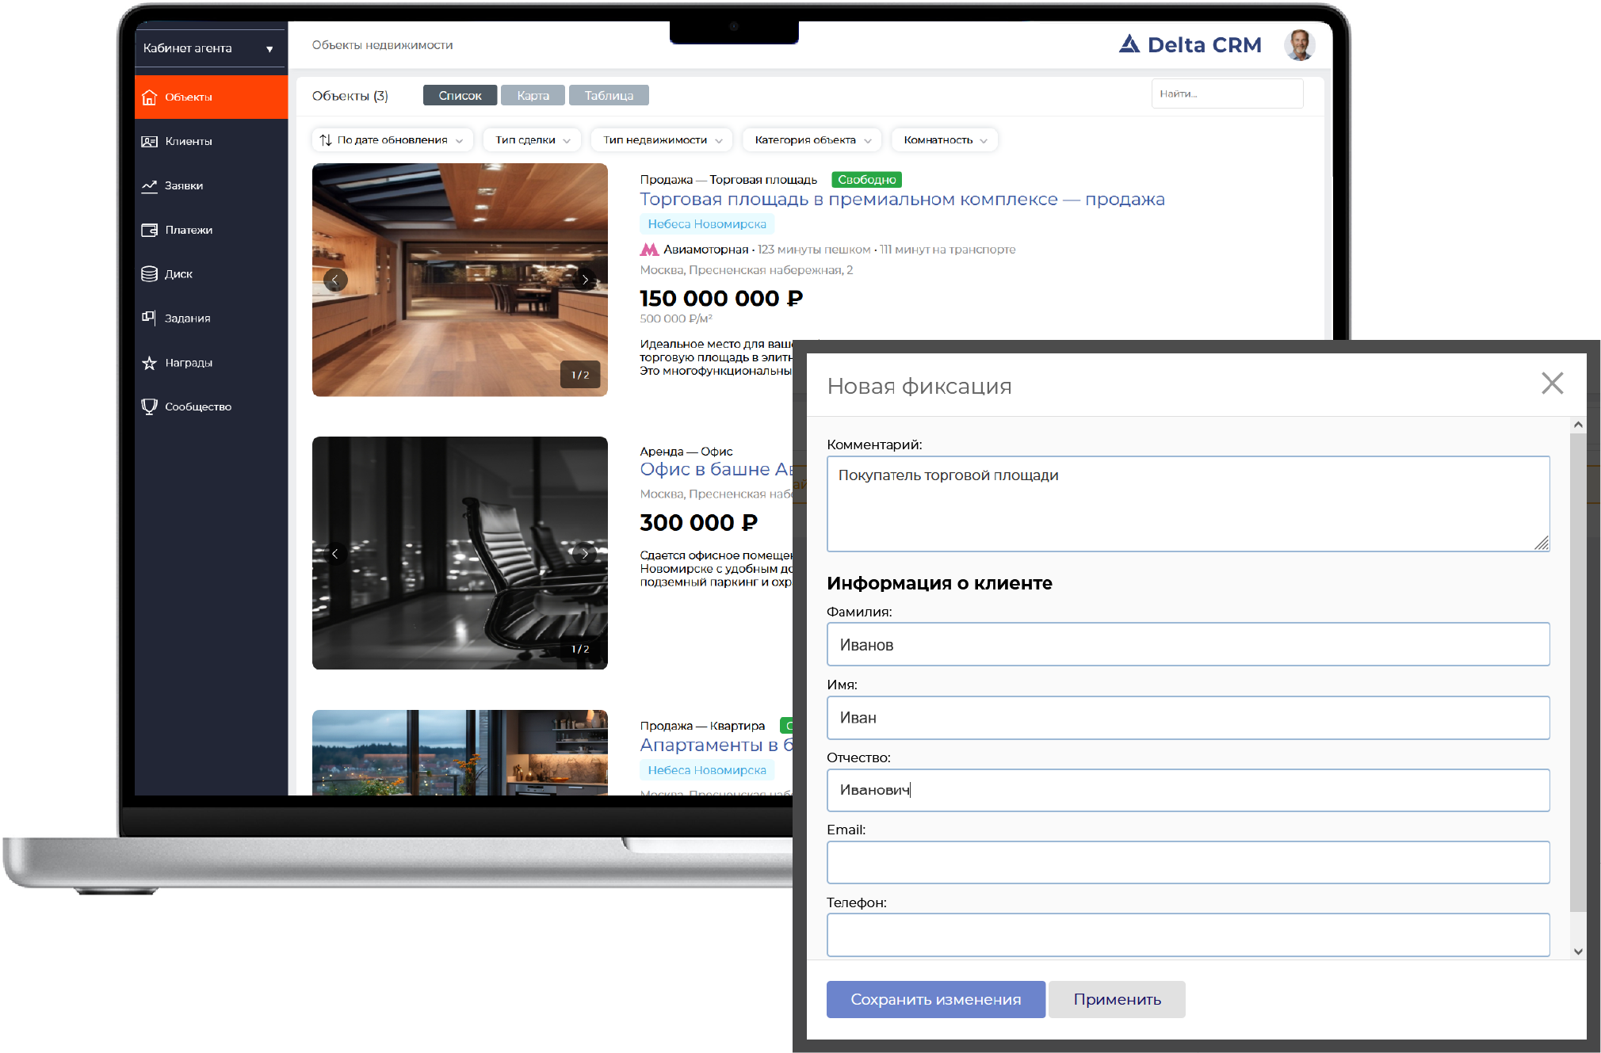
Task: Open the Торговая площадь listing title link
Action: pos(902,200)
